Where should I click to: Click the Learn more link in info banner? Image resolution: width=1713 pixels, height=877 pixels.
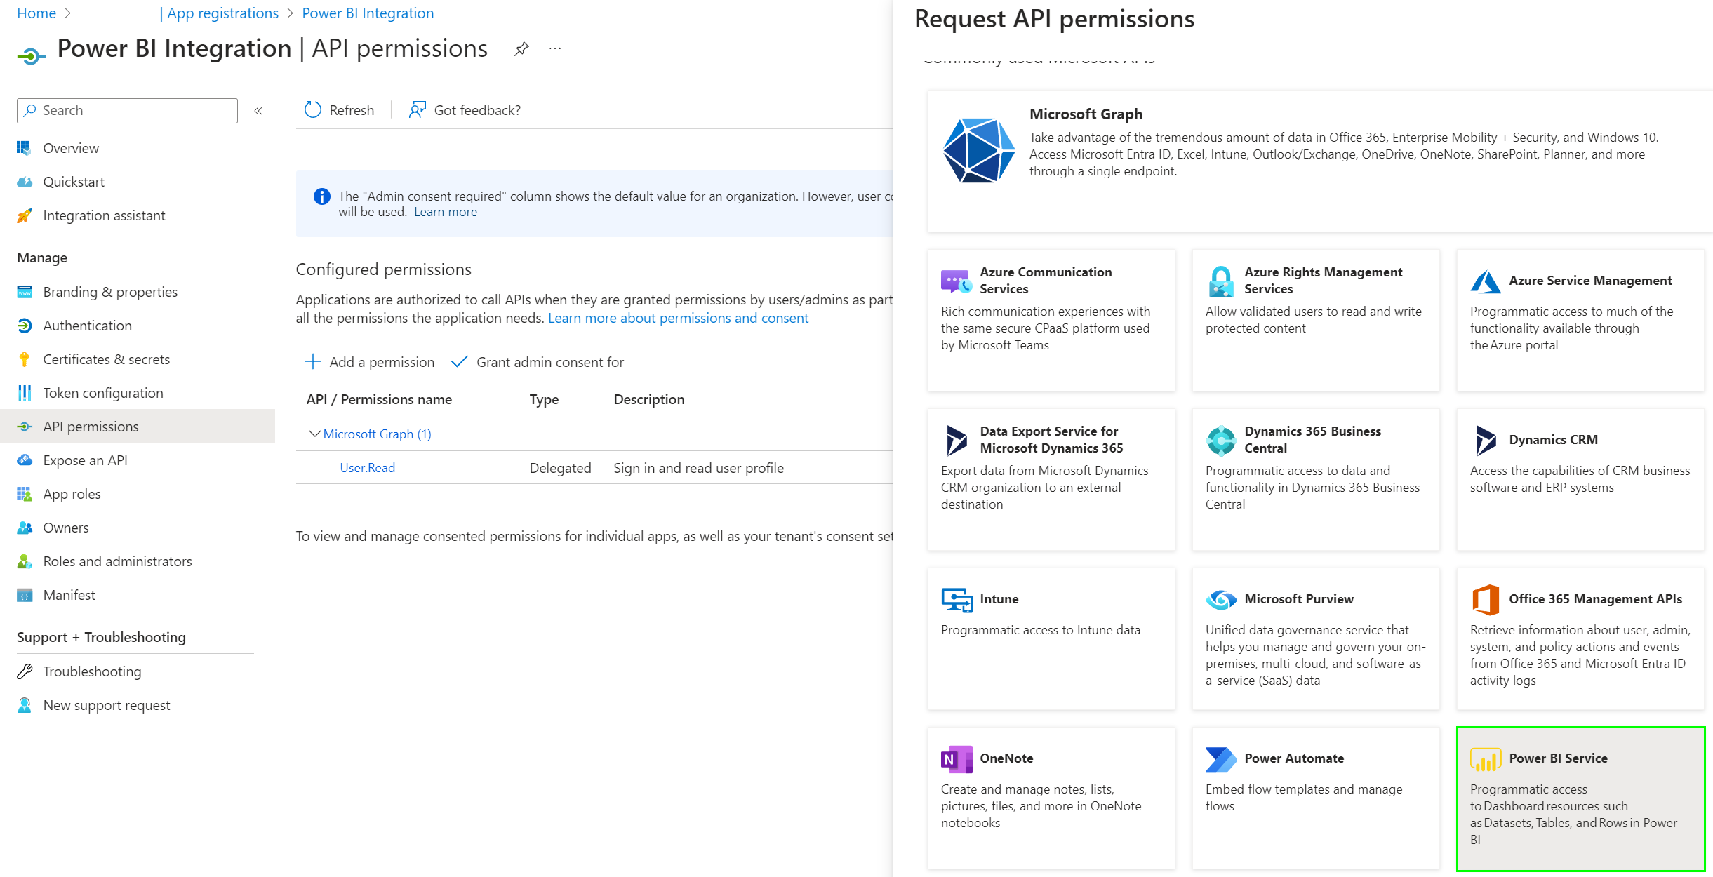(446, 212)
